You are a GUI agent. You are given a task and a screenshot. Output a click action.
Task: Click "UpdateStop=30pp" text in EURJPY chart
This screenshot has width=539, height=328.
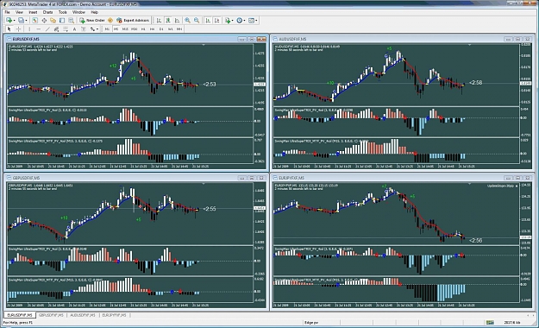pos(500,186)
